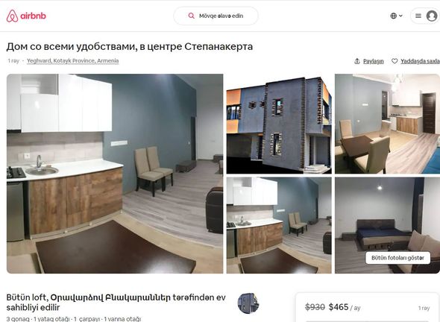Open the building exterior photo
This screenshot has height=322, width=440.
pyautogui.click(x=279, y=124)
